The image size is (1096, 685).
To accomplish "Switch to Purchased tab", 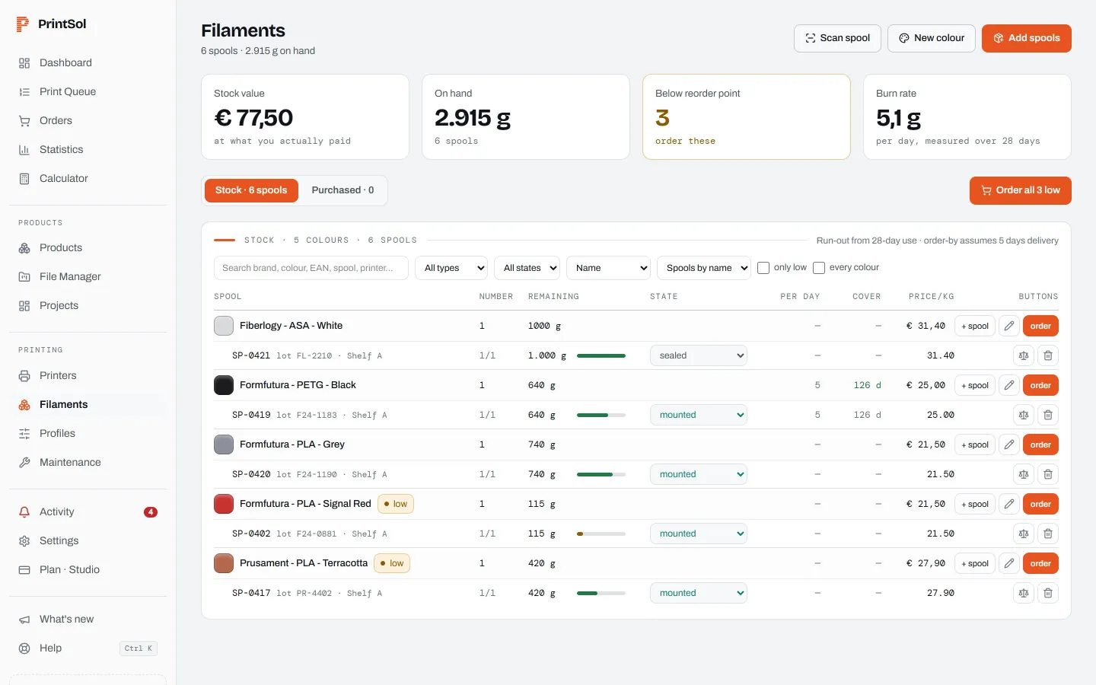I will point(342,190).
